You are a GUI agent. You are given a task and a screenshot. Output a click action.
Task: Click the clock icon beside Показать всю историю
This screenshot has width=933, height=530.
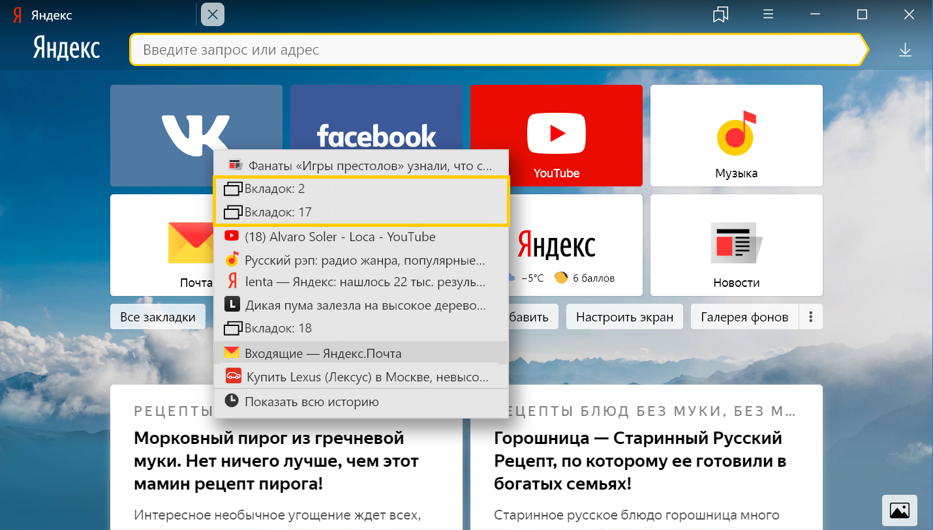click(x=232, y=401)
